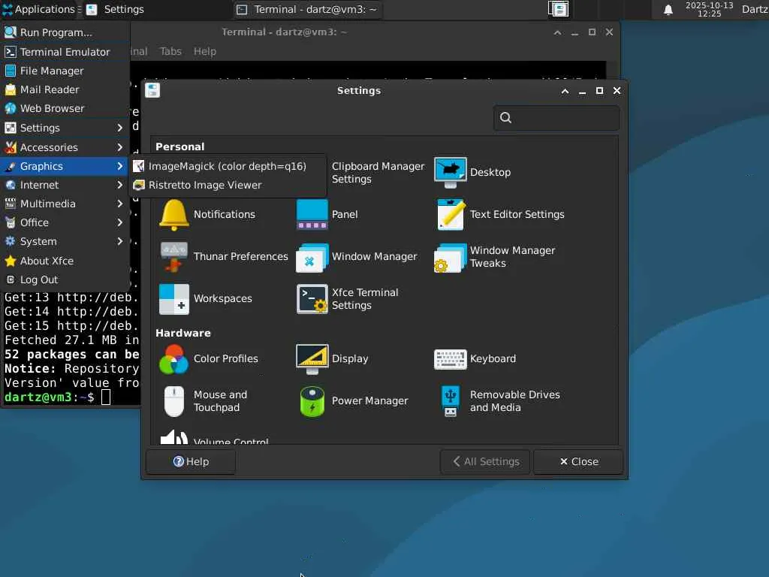The width and height of the screenshot is (769, 577).
Task: Open Workspaces settings icon
Action: pyautogui.click(x=174, y=299)
